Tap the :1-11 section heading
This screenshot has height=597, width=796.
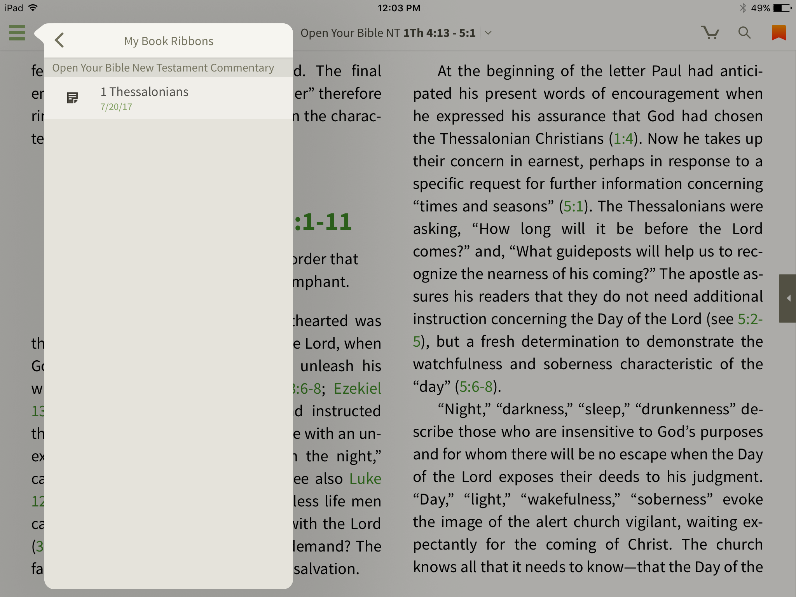click(x=323, y=222)
